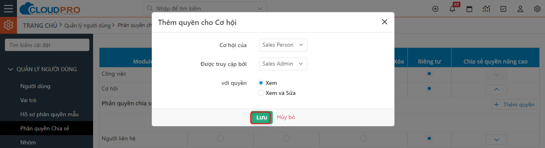Screen dimensions: 545x148
Task: Open the calendar icon in top bar
Action: [x=469, y=9]
